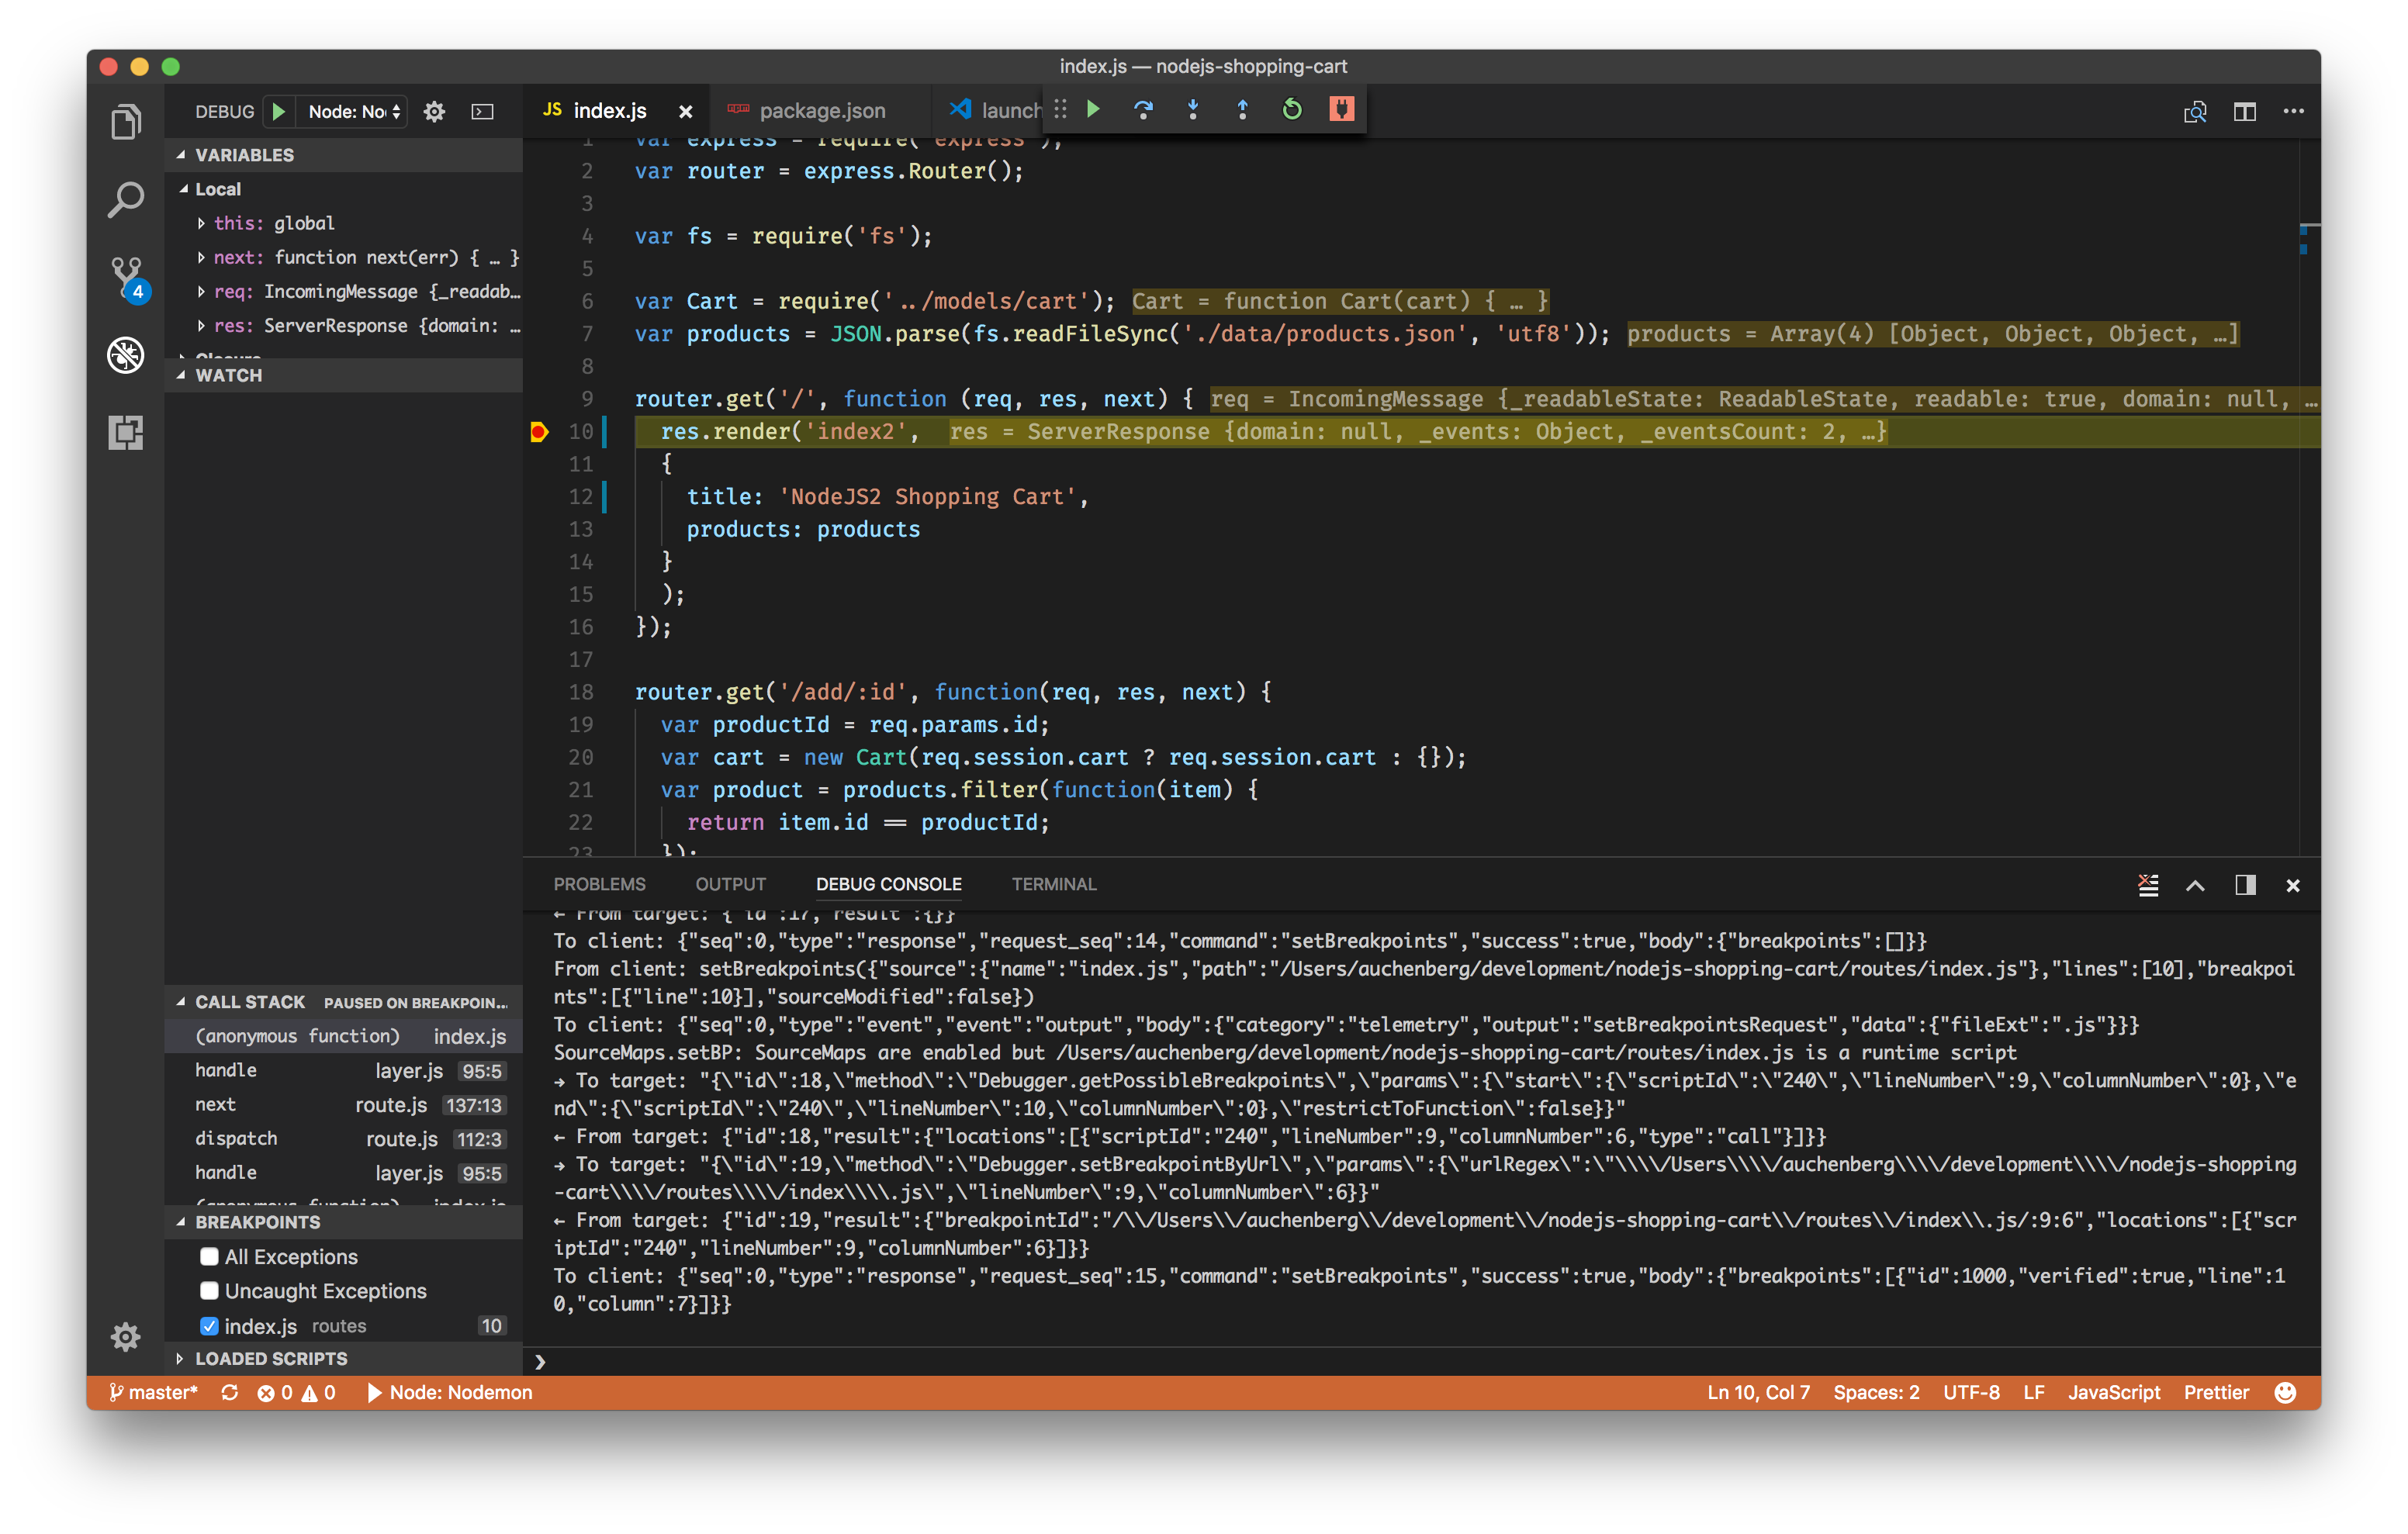Start debugging with green play button
The image size is (2408, 1534).
pyautogui.click(x=279, y=111)
